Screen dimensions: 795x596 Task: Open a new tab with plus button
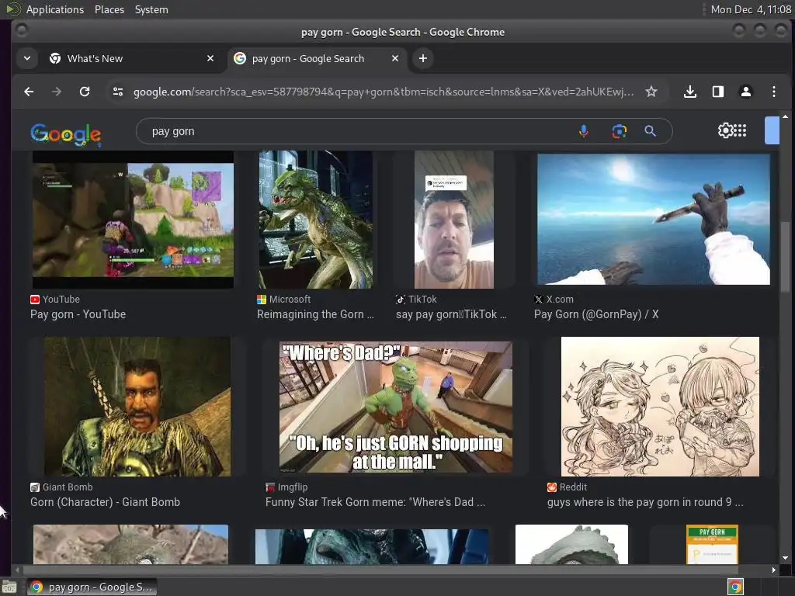(423, 59)
